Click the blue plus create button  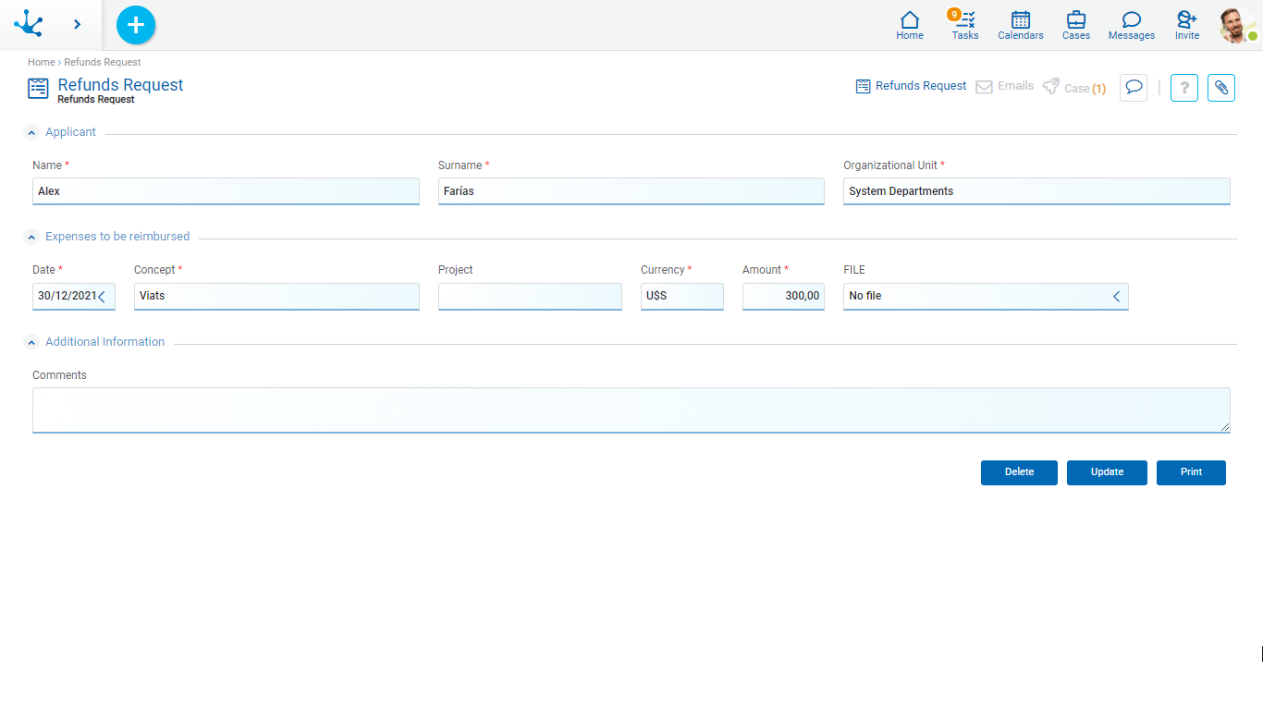tap(136, 25)
